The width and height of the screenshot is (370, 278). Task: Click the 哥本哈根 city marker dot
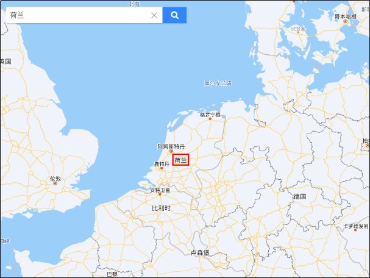tap(345, 21)
